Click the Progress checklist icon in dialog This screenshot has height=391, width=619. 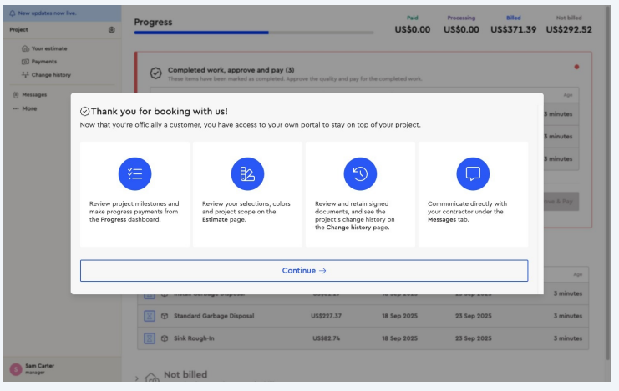coord(135,173)
